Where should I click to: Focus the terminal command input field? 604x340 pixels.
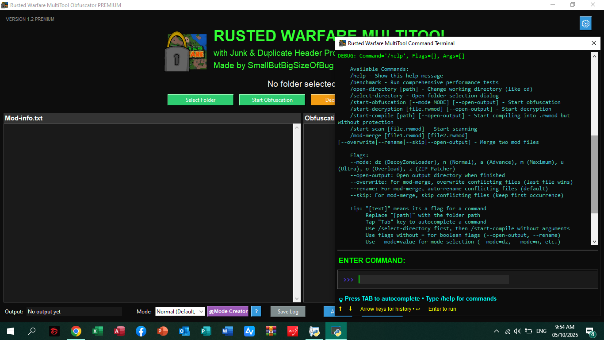[x=433, y=279]
